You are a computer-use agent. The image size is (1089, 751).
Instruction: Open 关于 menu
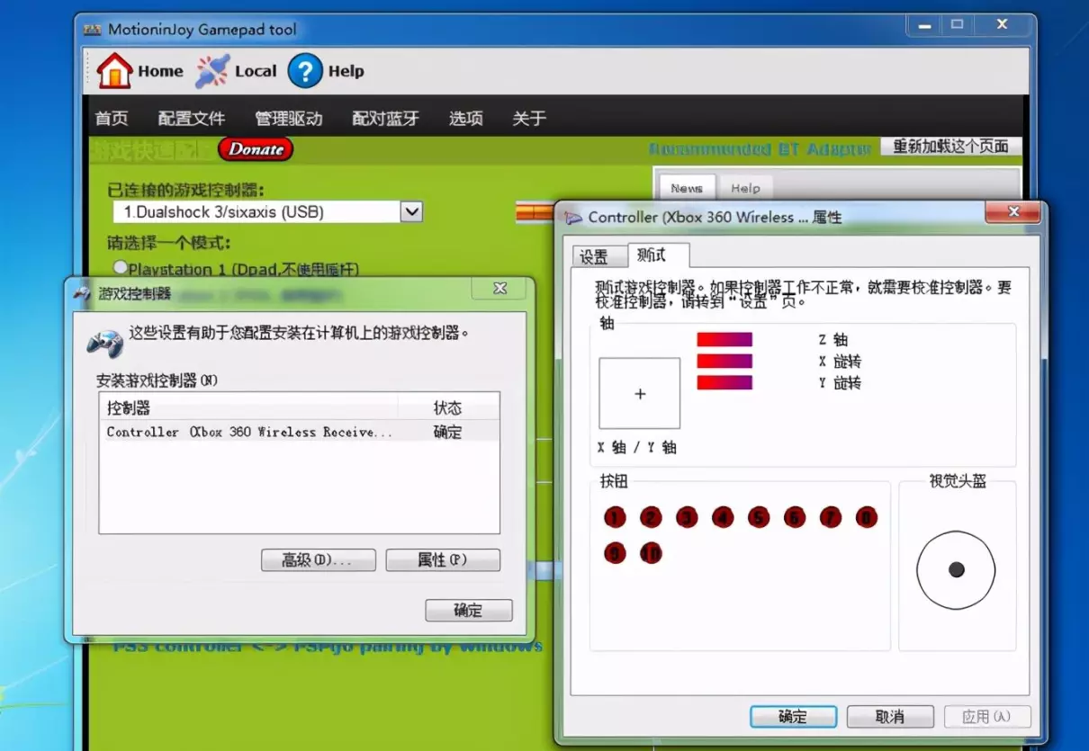[529, 118]
